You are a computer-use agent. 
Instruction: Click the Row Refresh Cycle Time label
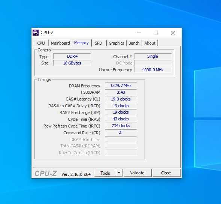72,126
